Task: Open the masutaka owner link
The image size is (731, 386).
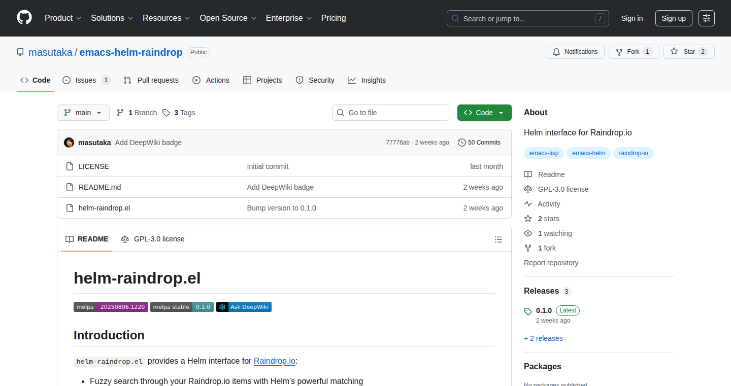Action: click(x=50, y=52)
